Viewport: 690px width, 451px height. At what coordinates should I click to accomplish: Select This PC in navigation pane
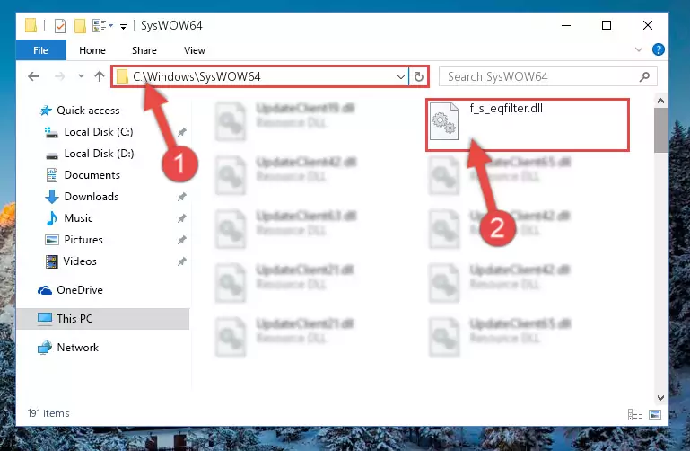tap(74, 318)
